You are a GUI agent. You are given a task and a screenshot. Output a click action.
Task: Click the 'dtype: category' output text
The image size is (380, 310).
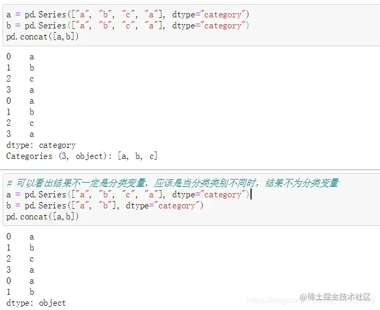[41, 145]
